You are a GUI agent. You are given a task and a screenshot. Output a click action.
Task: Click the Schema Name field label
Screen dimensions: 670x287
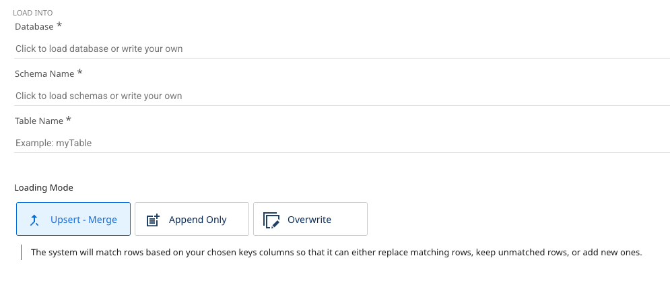click(x=44, y=73)
